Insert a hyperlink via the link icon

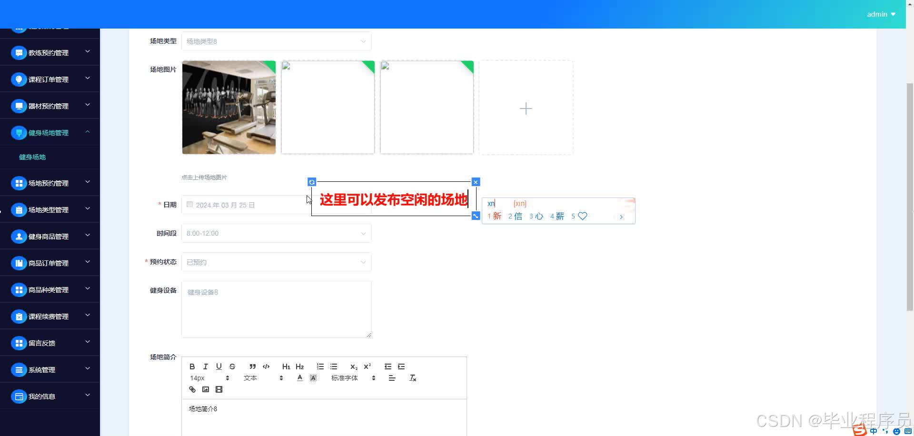coord(192,389)
